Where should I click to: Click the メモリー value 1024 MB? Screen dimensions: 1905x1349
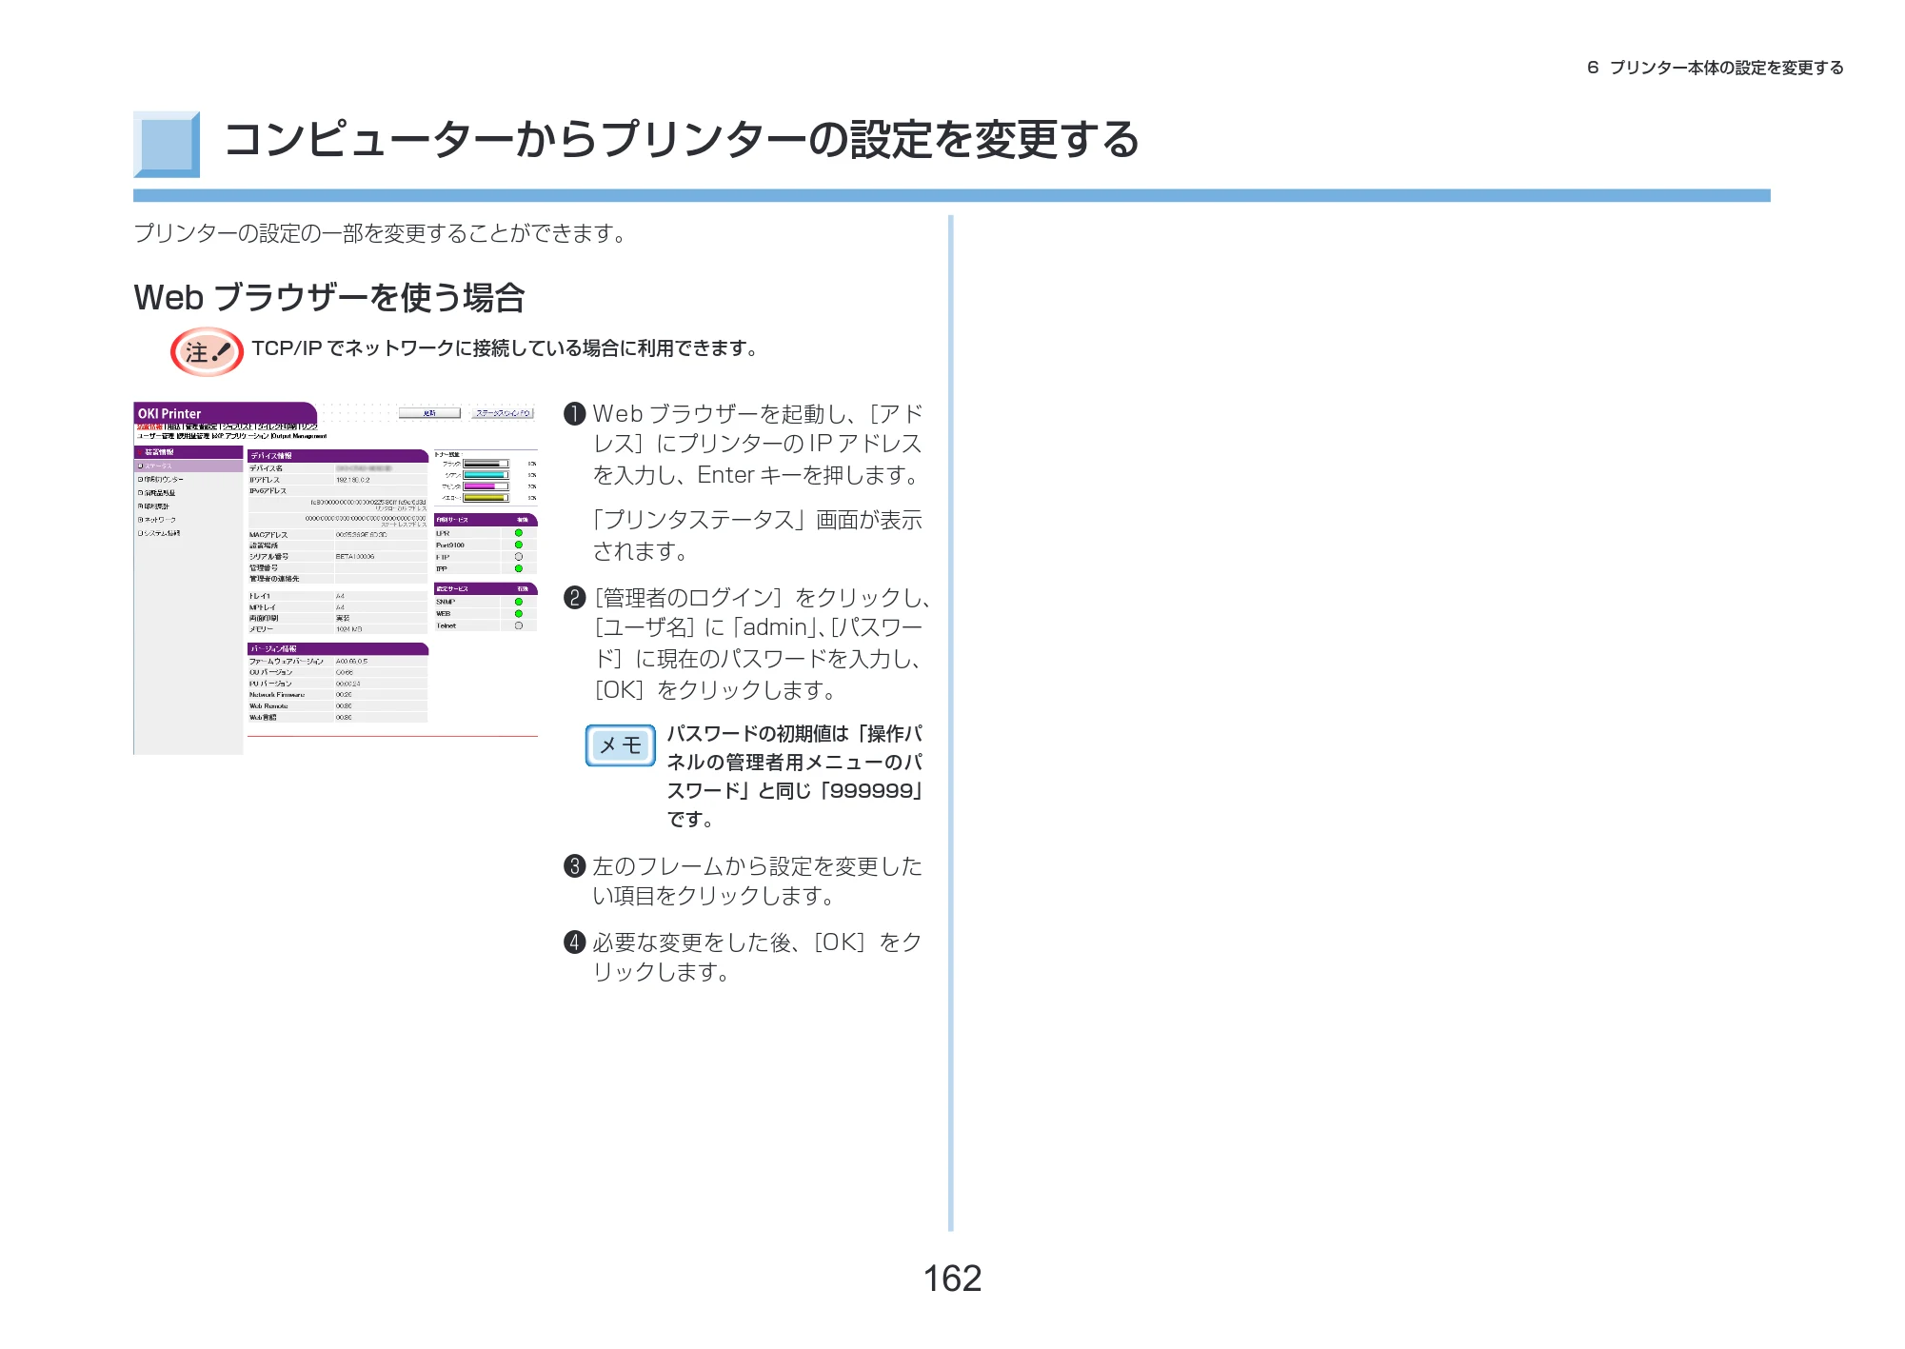coord(348,629)
